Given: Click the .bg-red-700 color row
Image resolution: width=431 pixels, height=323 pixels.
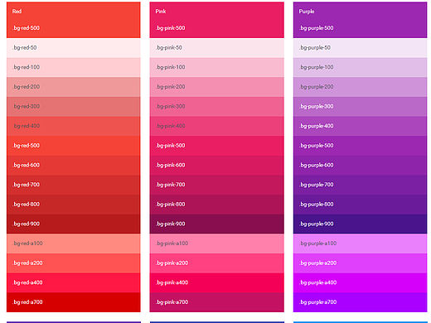Looking at the screenshot, I should point(74,185).
